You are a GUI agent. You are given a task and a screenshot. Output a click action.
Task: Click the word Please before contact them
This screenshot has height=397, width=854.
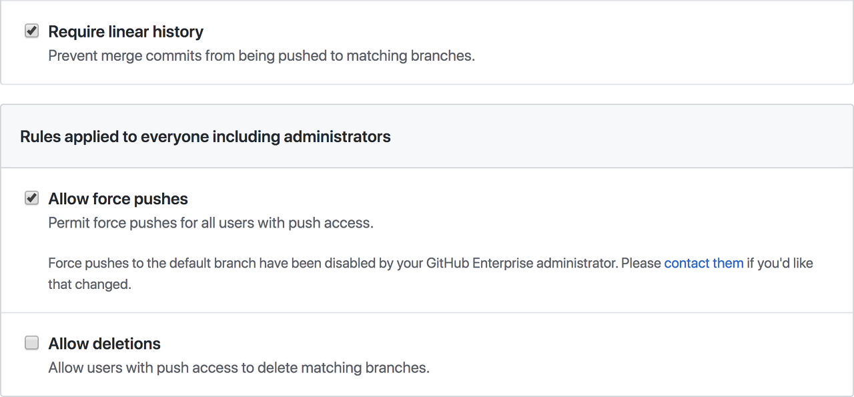click(641, 264)
